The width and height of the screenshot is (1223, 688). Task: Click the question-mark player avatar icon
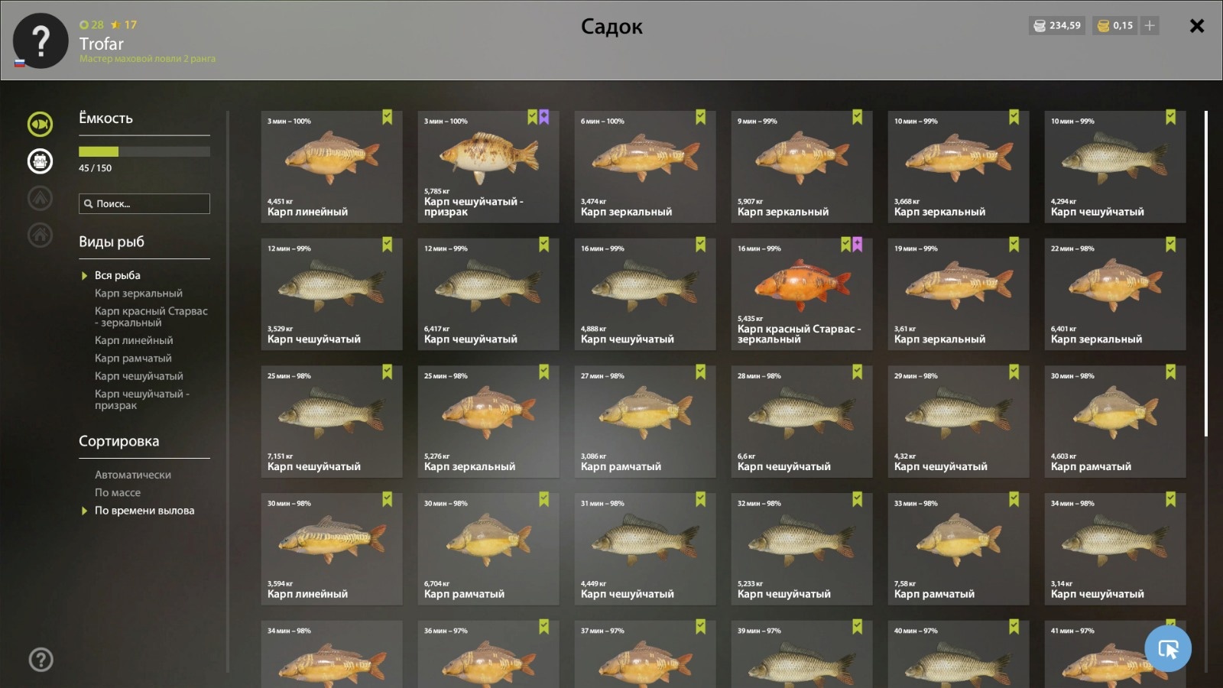point(41,41)
